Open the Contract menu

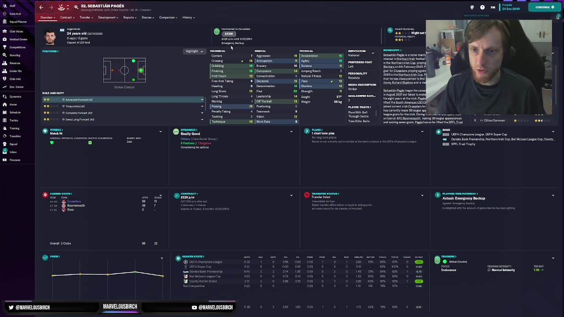(67, 18)
